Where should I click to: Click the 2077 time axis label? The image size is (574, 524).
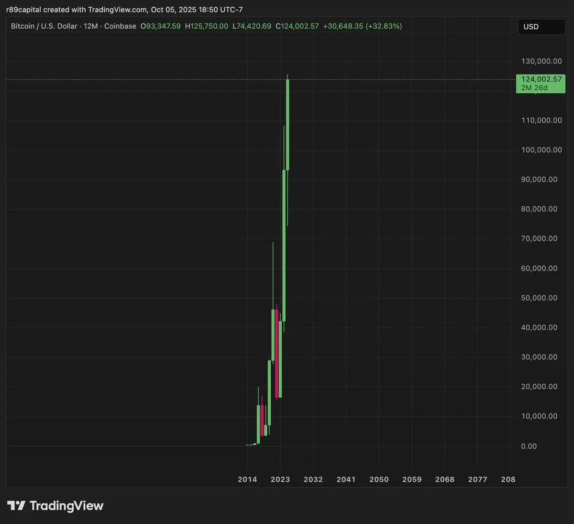point(477,479)
